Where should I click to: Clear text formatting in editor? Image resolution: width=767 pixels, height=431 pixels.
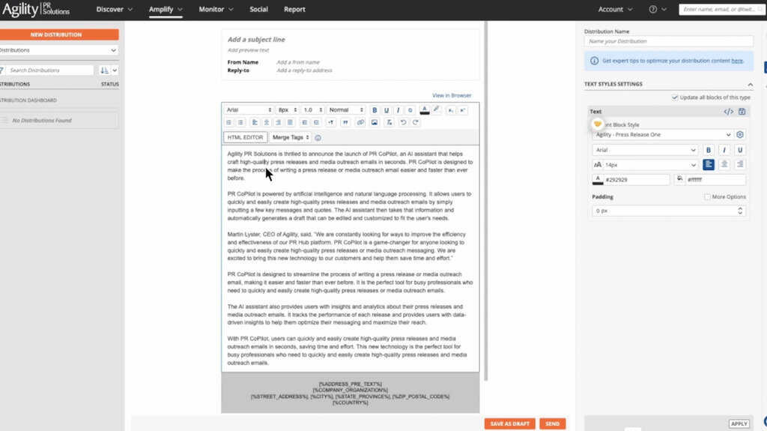pyautogui.click(x=389, y=122)
